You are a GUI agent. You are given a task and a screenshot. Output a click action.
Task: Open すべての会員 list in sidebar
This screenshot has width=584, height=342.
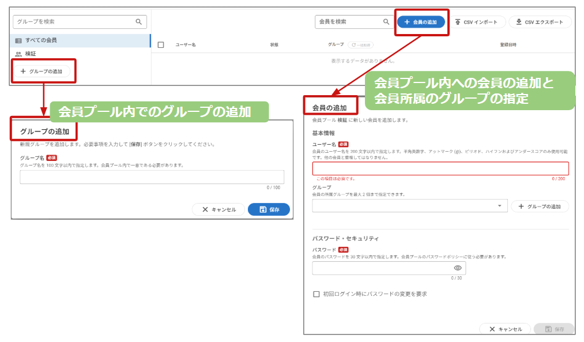tap(40, 40)
